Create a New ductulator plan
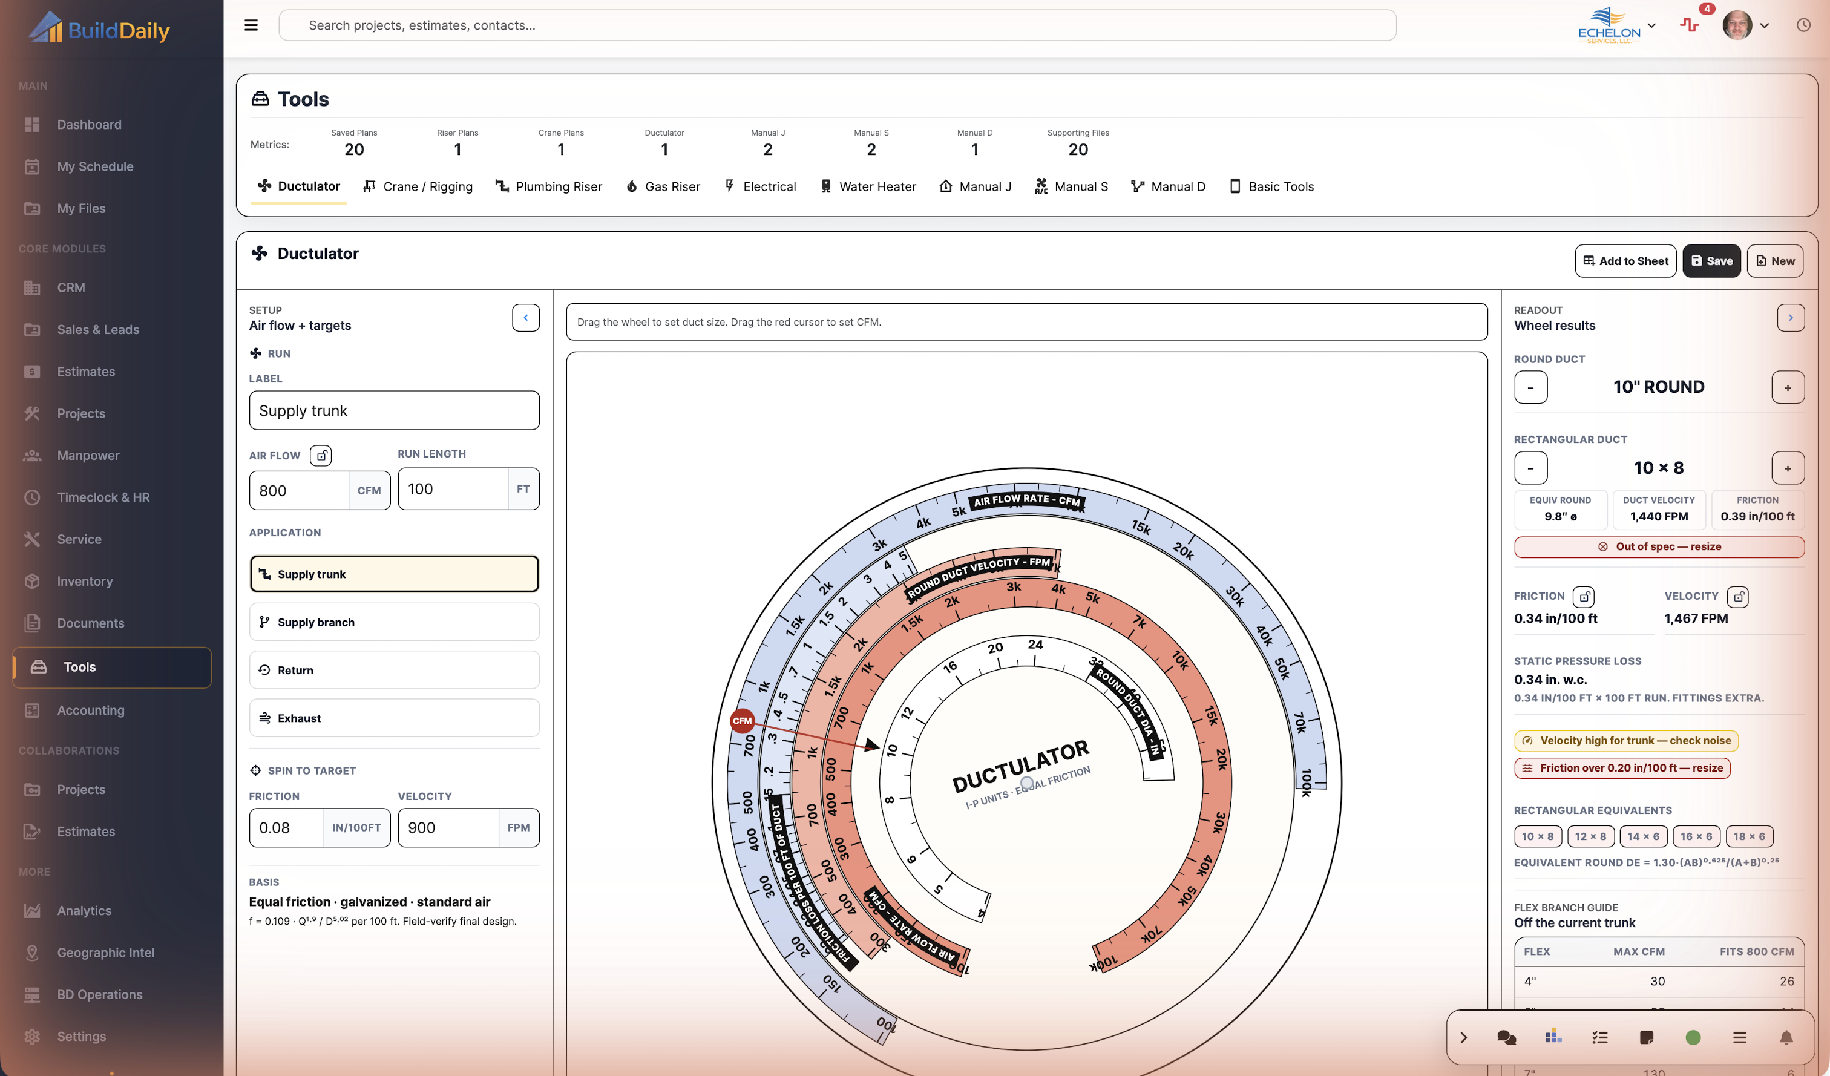Viewport: 1830px width, 1076px height. (1774, 261)
